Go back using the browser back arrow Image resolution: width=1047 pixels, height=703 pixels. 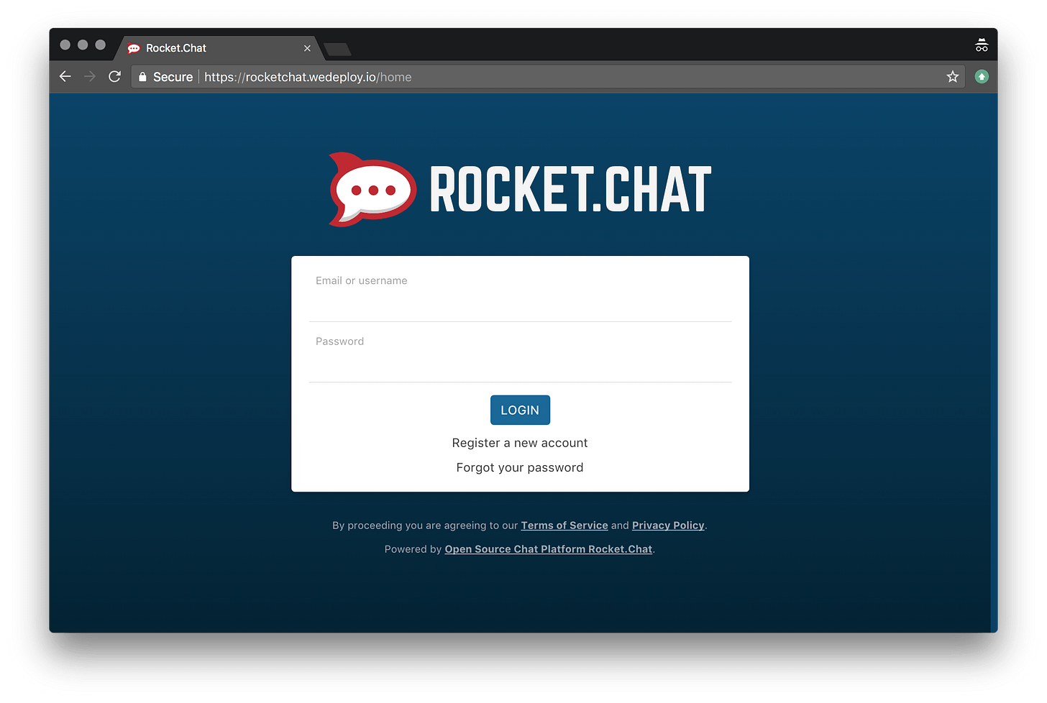point(65,76)
